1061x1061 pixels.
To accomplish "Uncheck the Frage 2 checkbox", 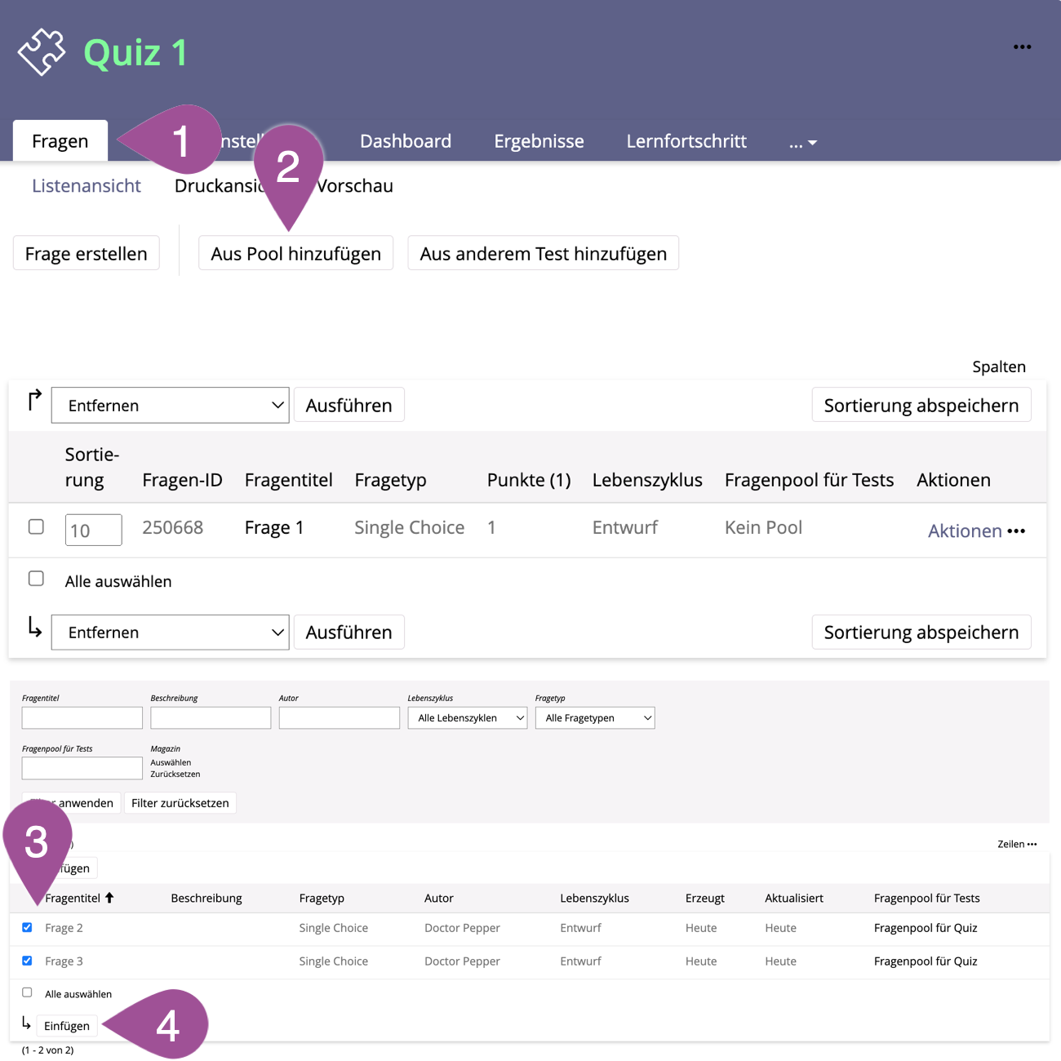I will pos(27,928).
